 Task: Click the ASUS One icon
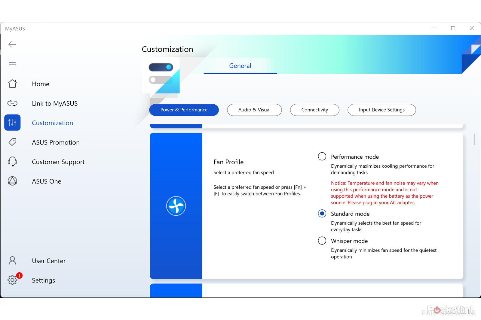[12, 181]
